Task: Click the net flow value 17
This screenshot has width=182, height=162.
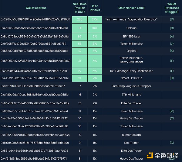Action: click(x=79, y=86)
